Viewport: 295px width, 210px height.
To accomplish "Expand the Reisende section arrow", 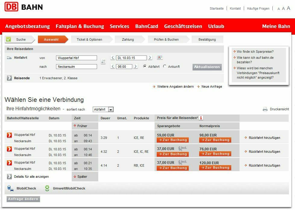I will (x=9, y=78).
